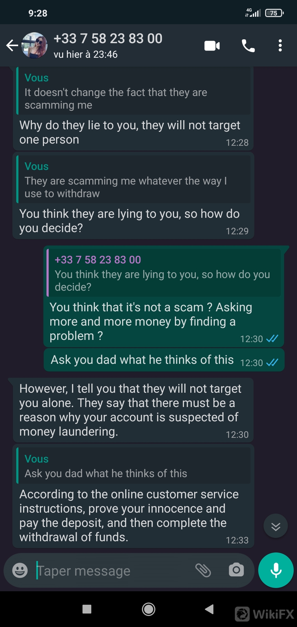The width and height of the screenshot is (297, 627).
Task: Start a video call
Action: [x=212, y=46]
